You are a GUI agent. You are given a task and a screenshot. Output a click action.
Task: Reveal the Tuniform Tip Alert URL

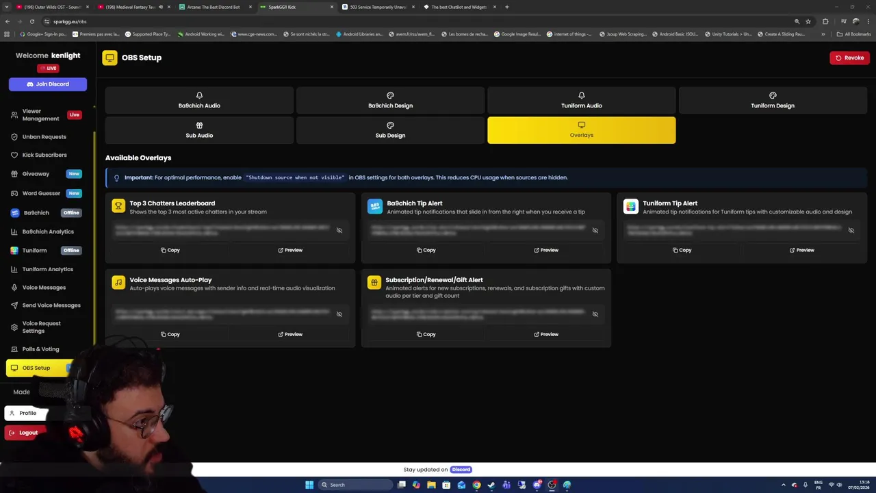pyautogui.click(x=851, y=231)
